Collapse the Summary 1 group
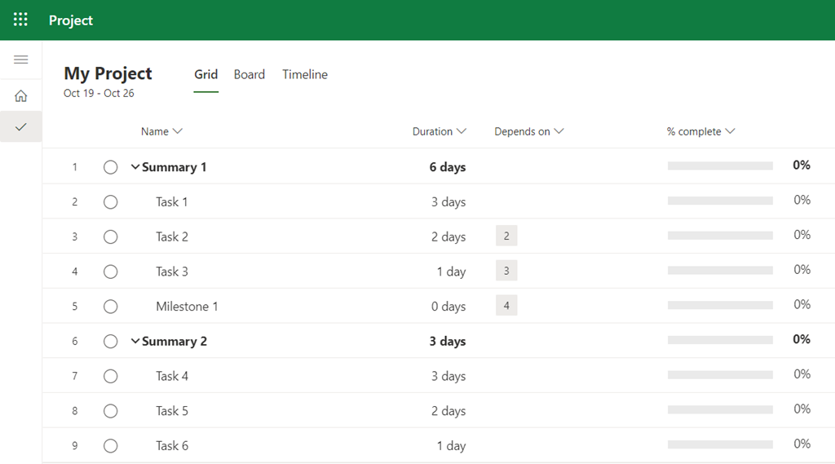This screenshot has width=835, height=464. 135,167
